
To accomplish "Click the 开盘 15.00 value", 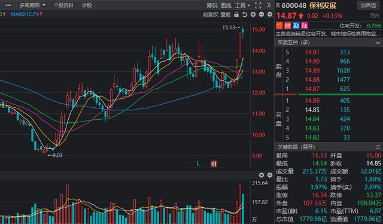I will pos(373,156).
